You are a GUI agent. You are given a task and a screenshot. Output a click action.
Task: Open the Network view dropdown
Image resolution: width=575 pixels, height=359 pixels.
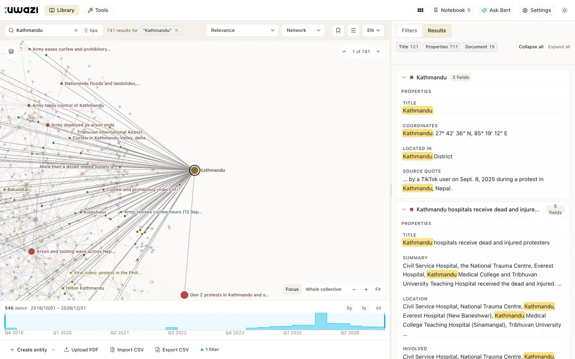coord(303,30)
